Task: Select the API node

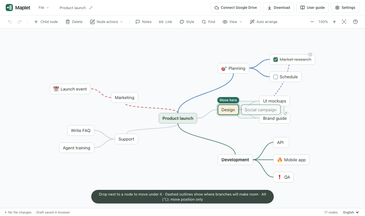Action: pyautogui.click(x=281, y=142)
